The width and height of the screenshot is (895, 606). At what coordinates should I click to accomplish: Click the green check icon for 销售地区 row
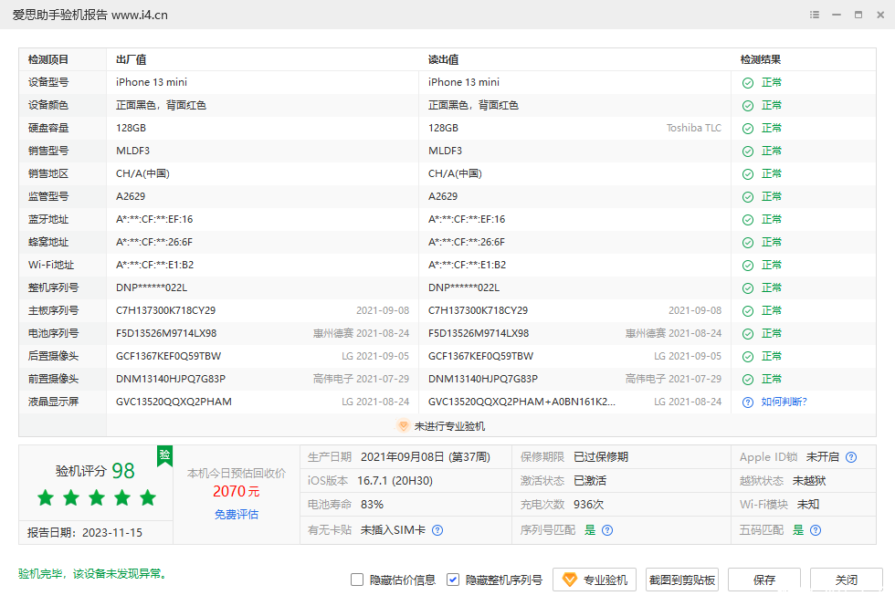(748, 174)
